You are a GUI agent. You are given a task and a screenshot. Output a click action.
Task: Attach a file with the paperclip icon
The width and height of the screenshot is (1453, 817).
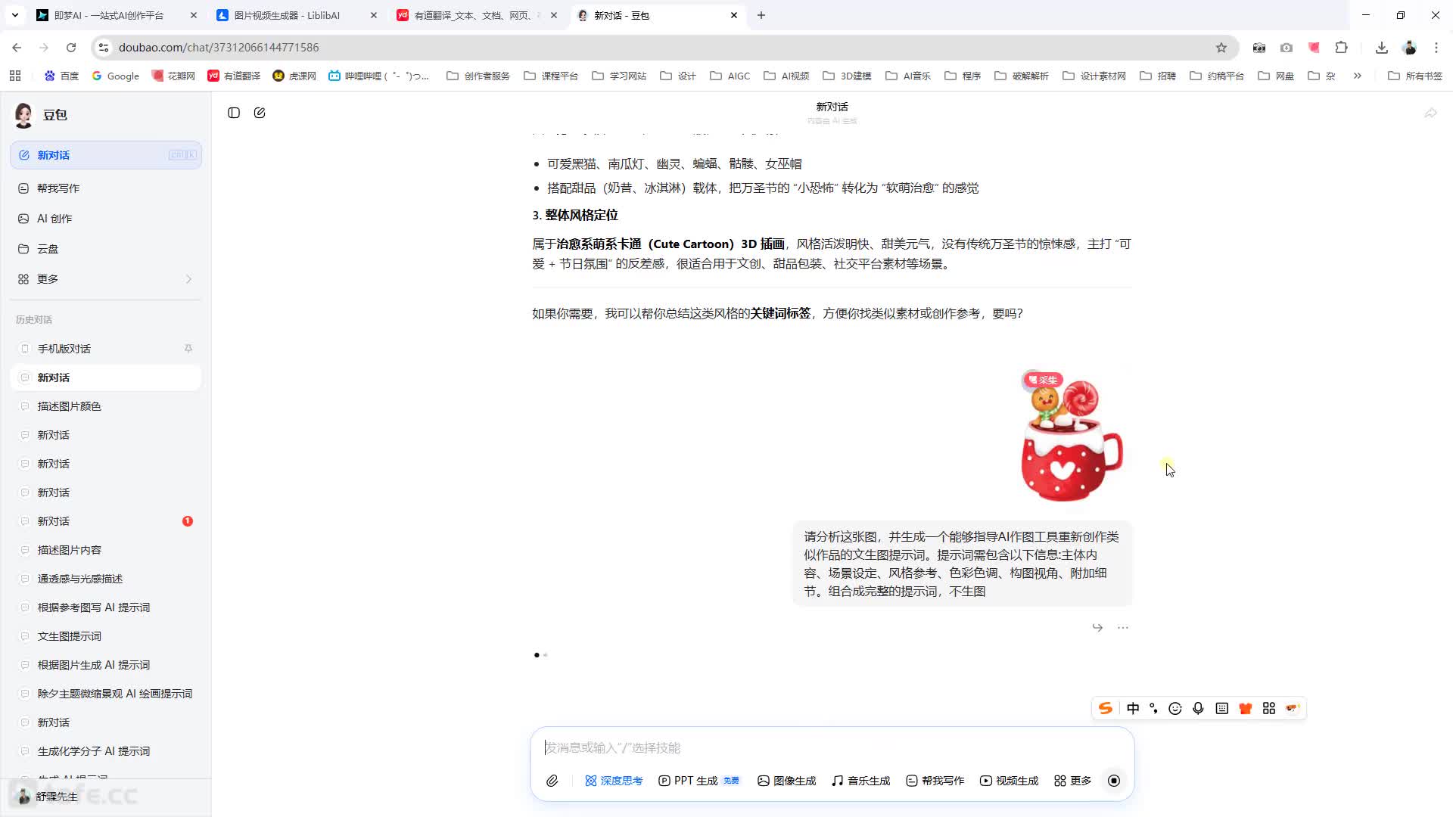pyautogui.click(x=552, y=781)
